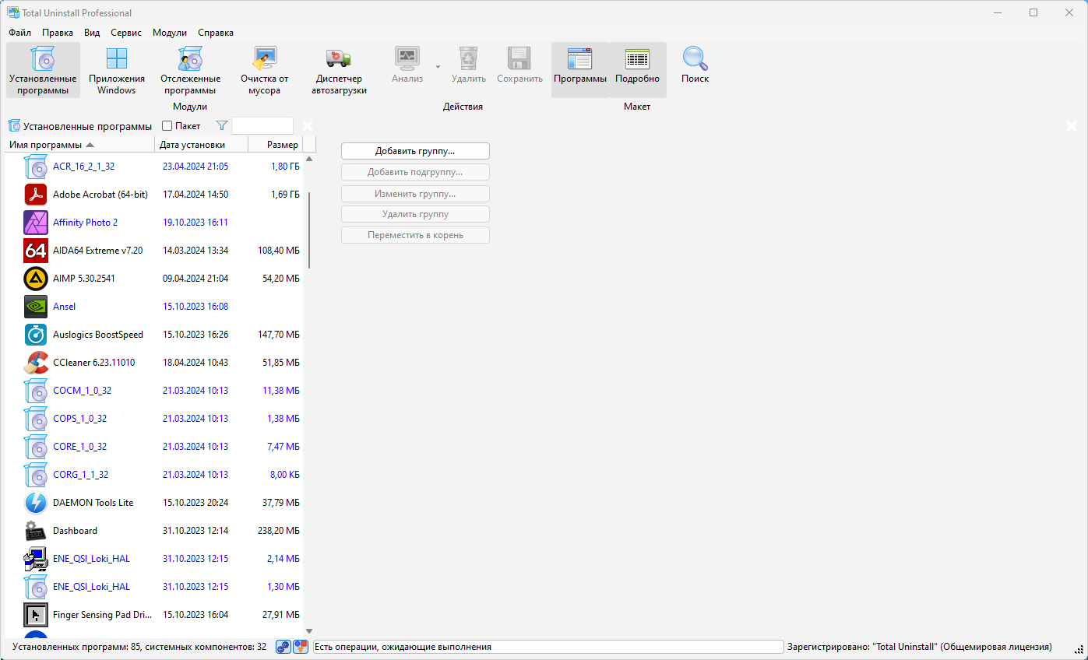Open the Анализ dropdown arrow
The image size is (1088, 660).
pyautogui.click(x=438, y=67)
